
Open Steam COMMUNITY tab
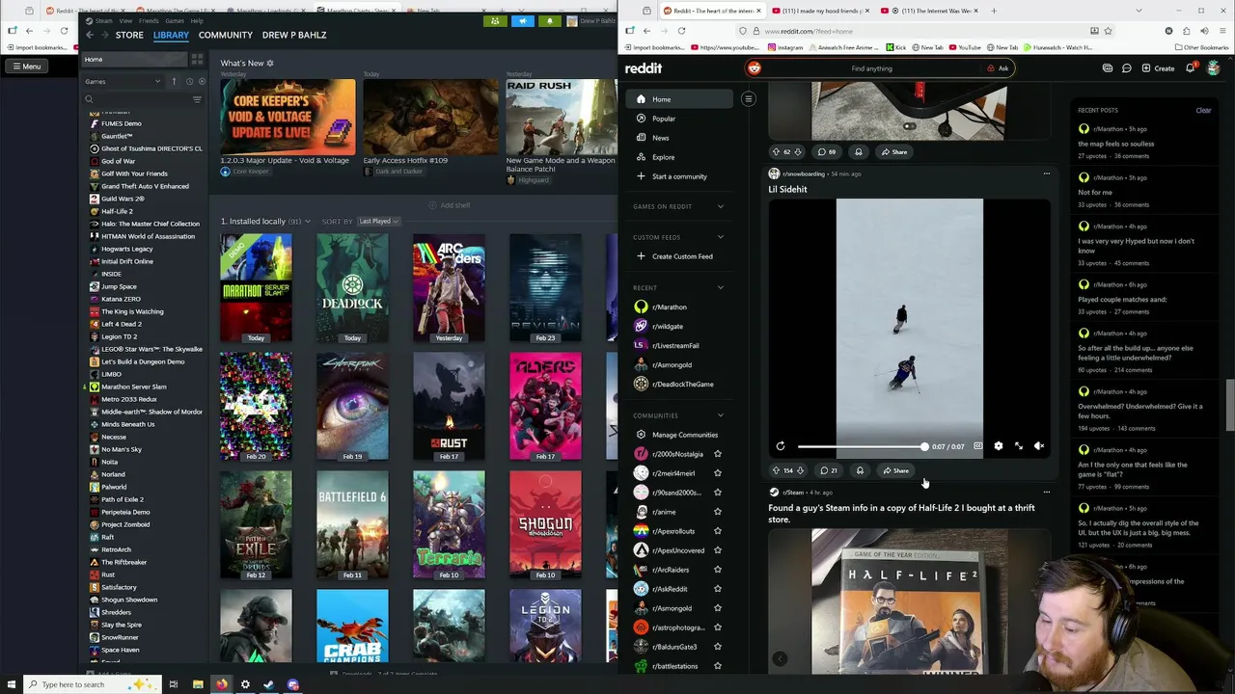point(225,35)
